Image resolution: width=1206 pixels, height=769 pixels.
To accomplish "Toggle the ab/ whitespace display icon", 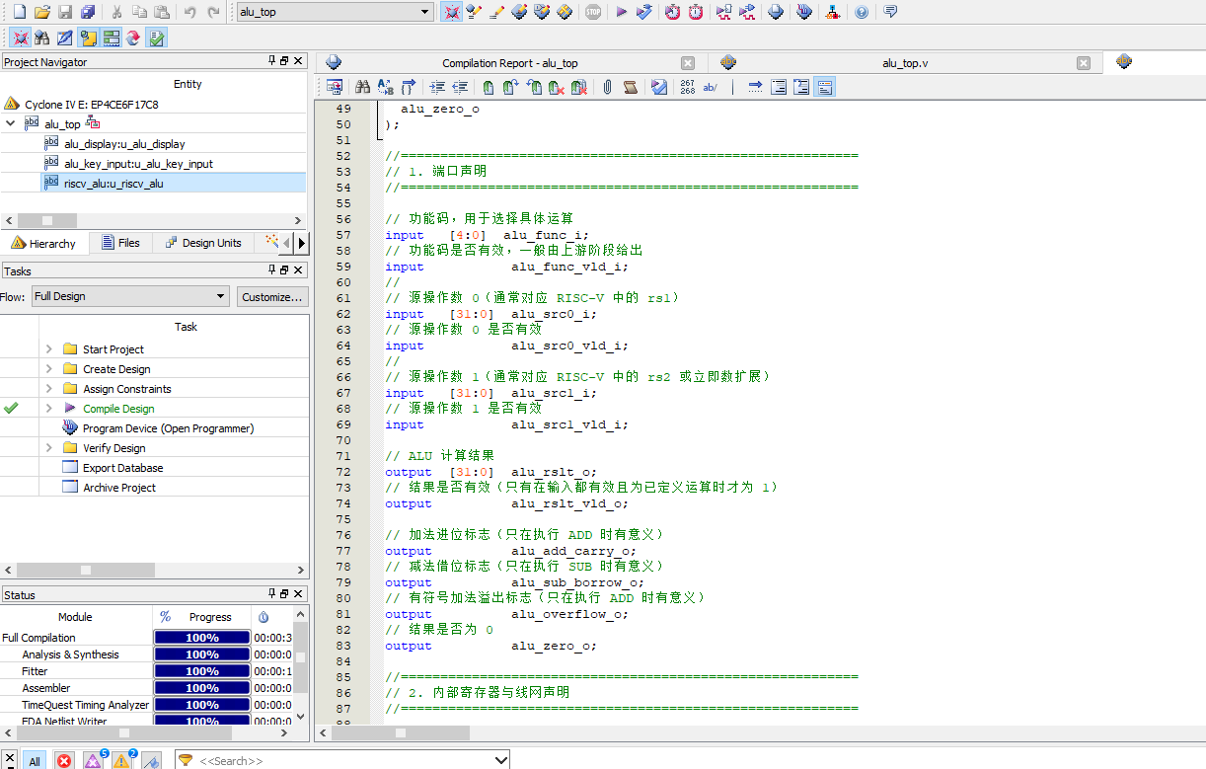I will point(711,87).
